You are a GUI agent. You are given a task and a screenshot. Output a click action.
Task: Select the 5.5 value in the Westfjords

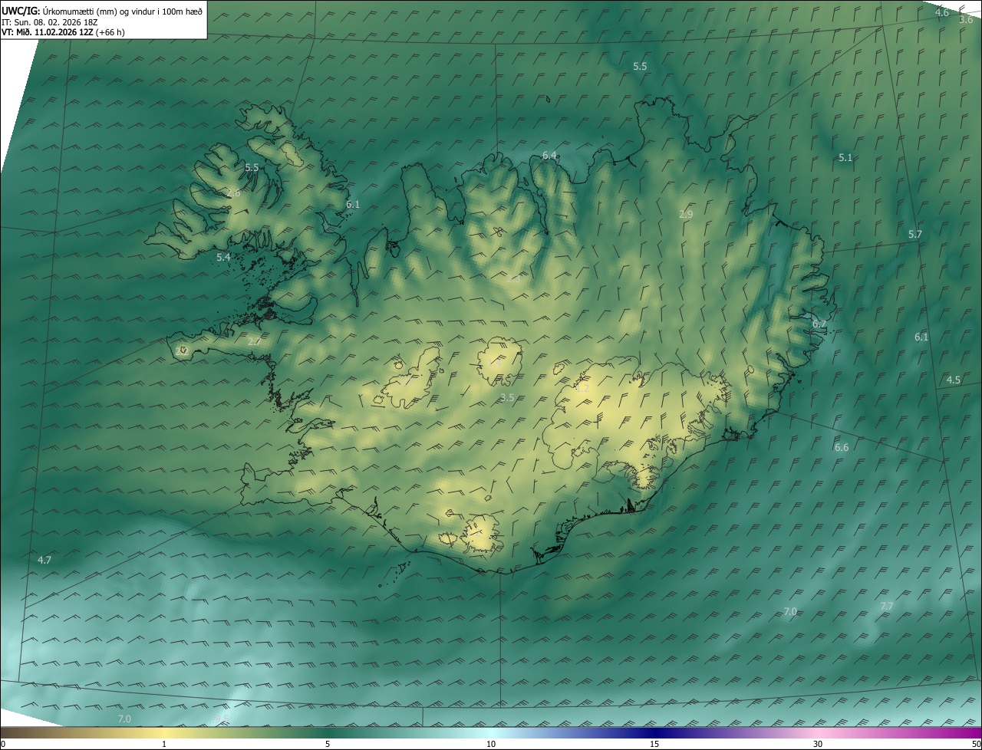pyautogui.click(x=252, y=167)
